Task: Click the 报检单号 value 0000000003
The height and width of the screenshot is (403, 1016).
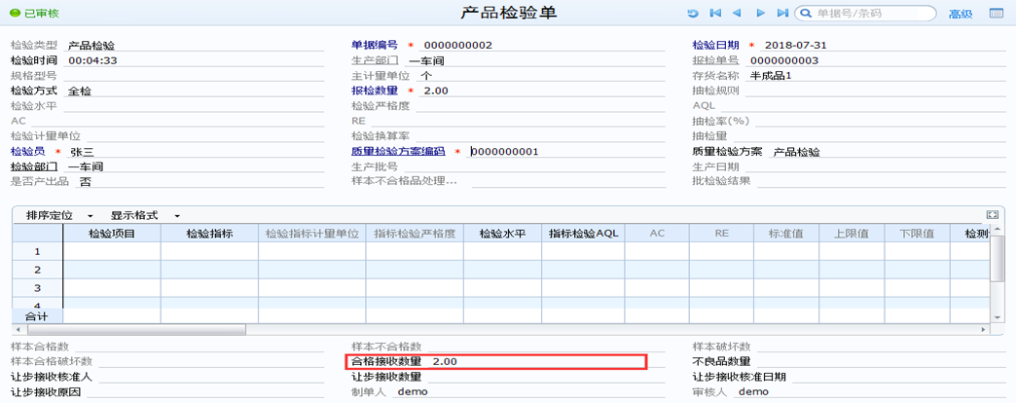Action: 784,60
